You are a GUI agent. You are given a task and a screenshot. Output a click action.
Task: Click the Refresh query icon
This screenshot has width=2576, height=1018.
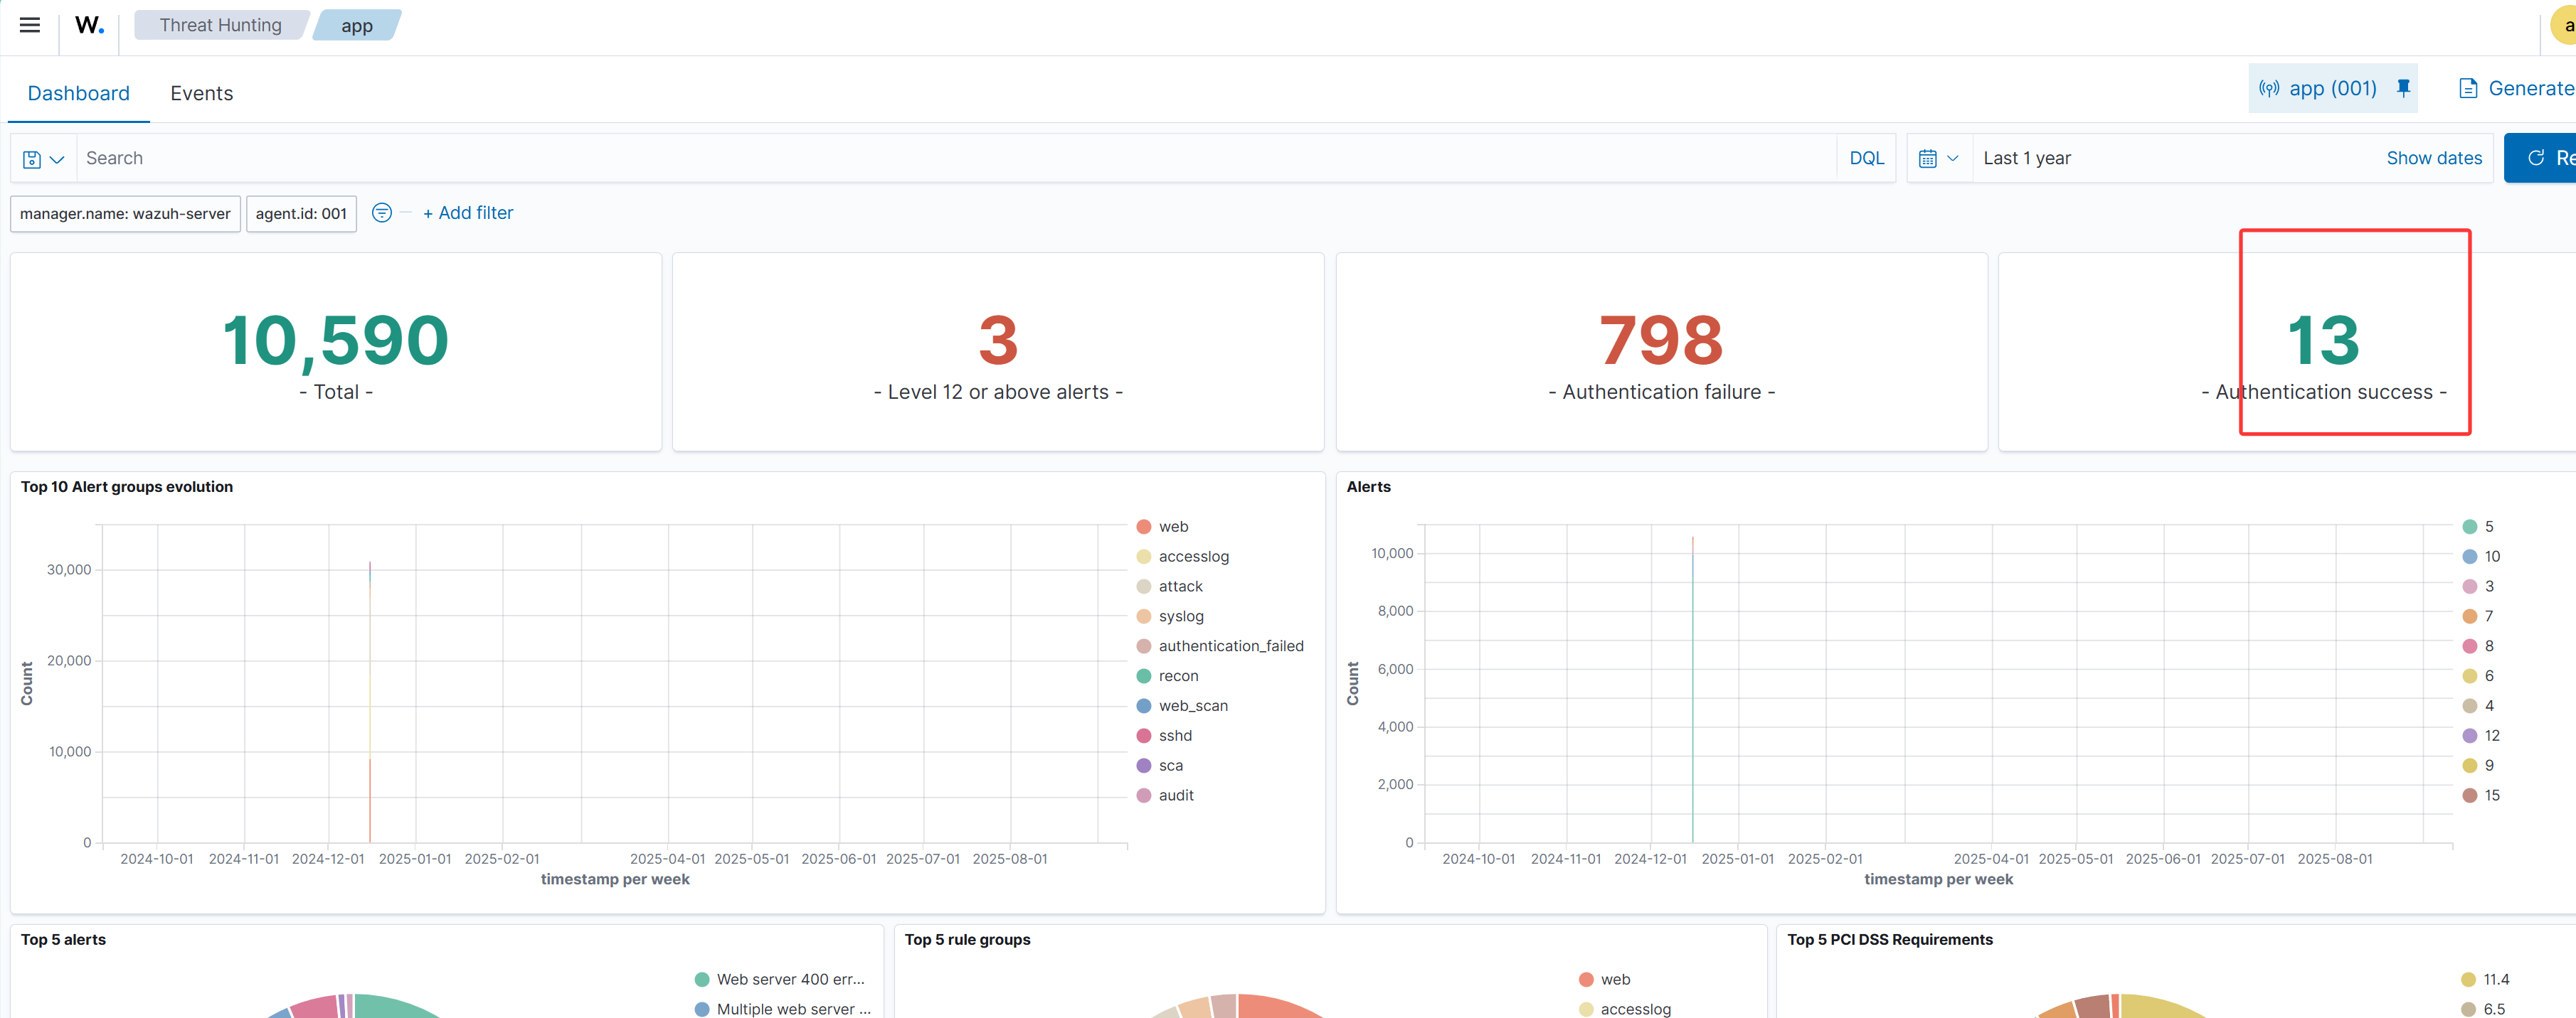(2535, 158)
